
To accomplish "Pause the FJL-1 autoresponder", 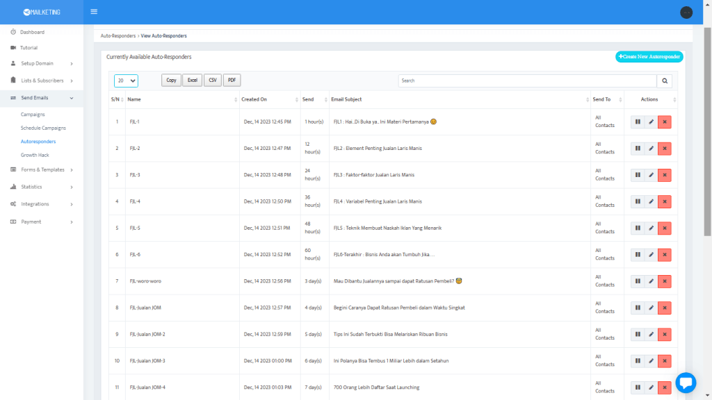I will (638, 122).
